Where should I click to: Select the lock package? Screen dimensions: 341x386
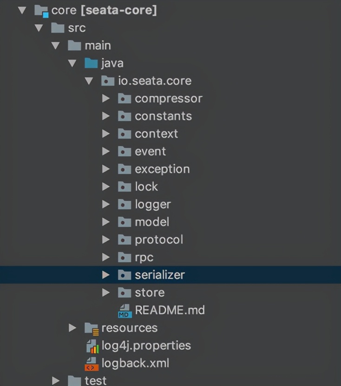(x=146, y=186)
